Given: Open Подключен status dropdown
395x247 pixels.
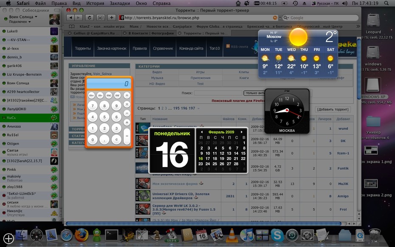Looking at the screenshot, I should pyautogui.click(x=20, y=22).
